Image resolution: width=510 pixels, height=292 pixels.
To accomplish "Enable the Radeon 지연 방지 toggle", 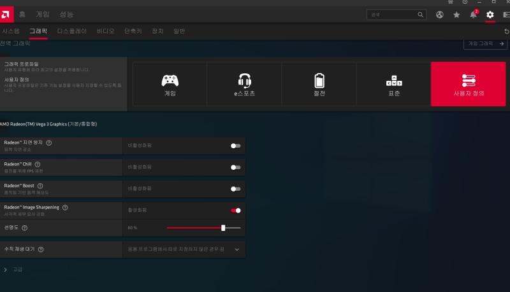I will (235, 146).
